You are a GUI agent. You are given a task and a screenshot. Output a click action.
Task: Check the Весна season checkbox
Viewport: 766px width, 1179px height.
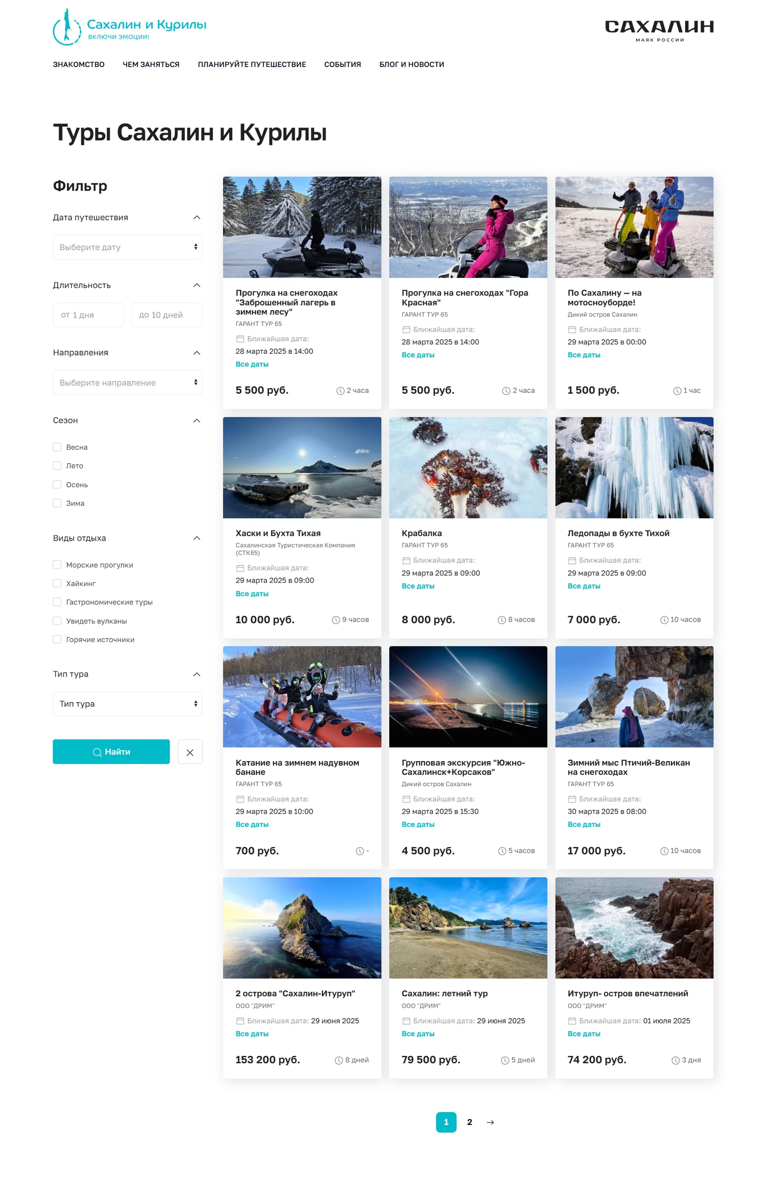pos(57,447)
